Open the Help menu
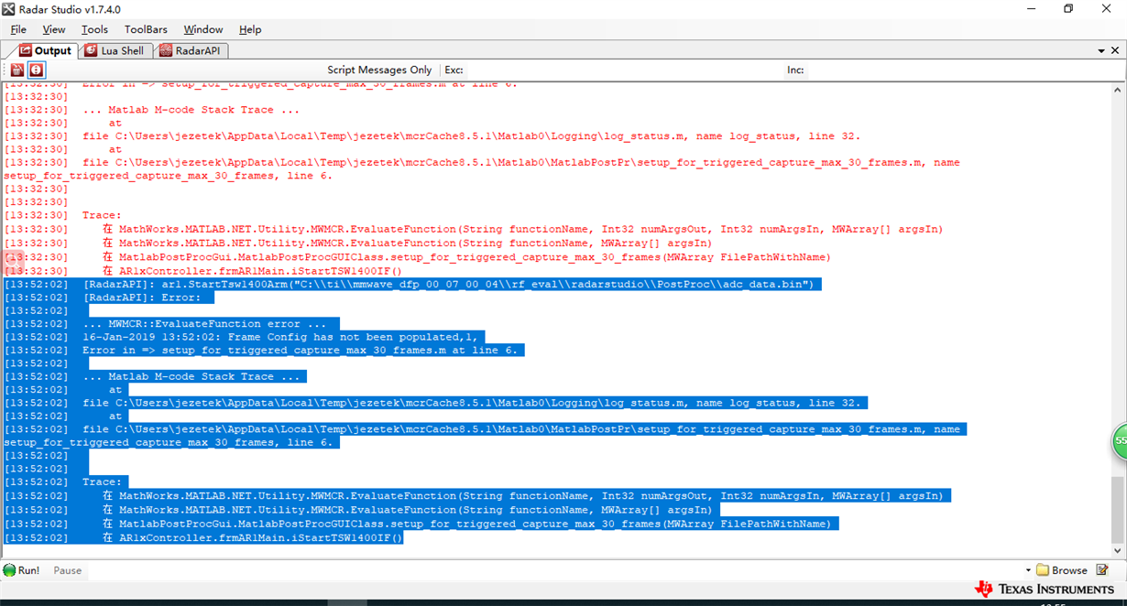This screenshot has height=606, width=1127. (x=250, y=29)
